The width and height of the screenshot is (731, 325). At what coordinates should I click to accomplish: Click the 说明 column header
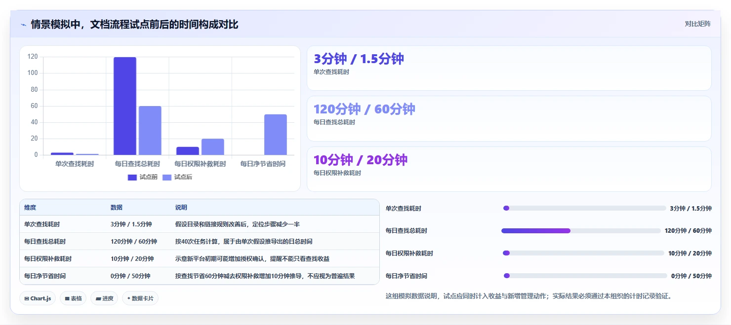coord(181,208)
